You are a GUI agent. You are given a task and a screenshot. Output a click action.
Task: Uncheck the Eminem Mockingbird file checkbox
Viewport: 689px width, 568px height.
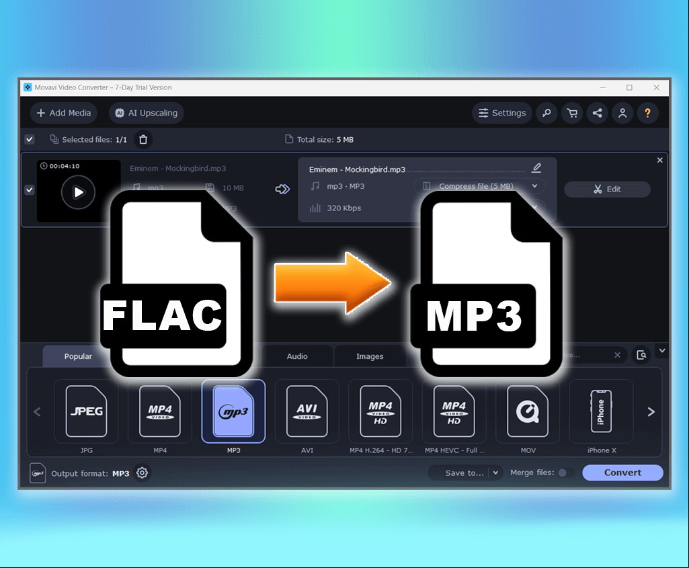click(30, 190)
